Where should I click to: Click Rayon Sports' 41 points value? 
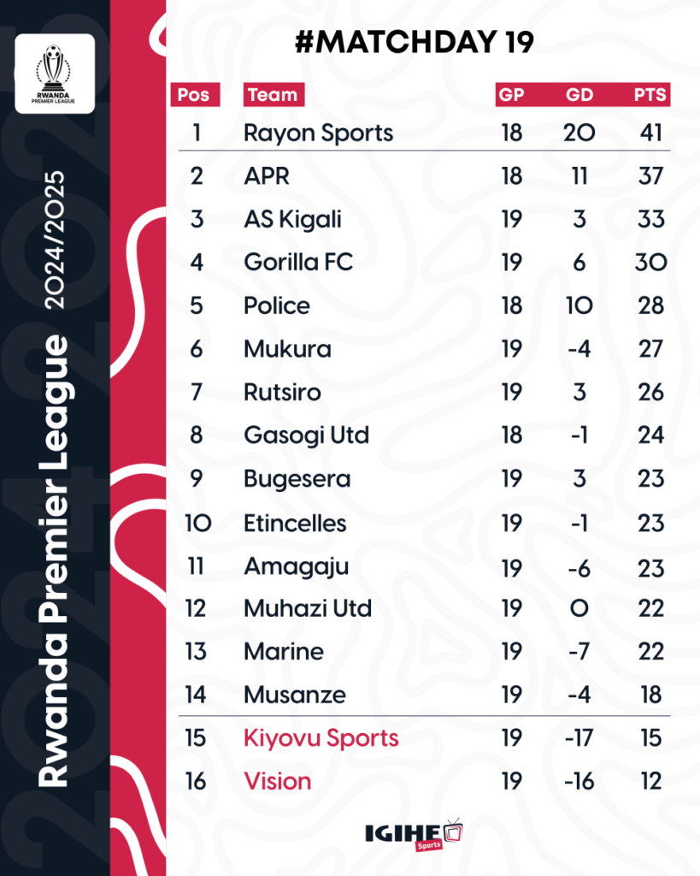coord(651,133)
